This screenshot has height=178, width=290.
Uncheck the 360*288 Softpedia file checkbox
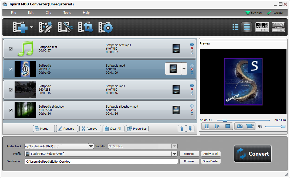11,90
